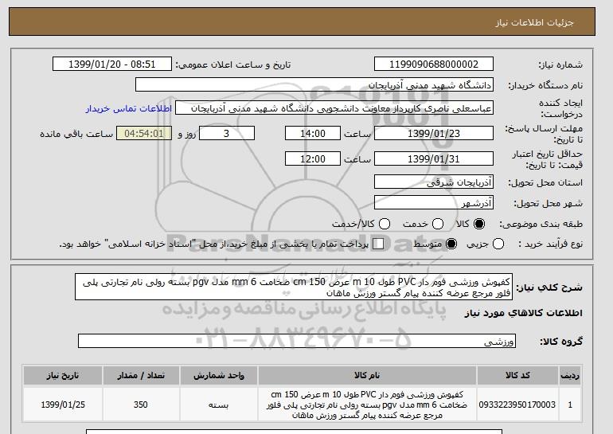The width and height of the screenshot is (613, 434).
Task: Click the جزئیات اطلاعات نیاز header title
Action: pos(534,22)
